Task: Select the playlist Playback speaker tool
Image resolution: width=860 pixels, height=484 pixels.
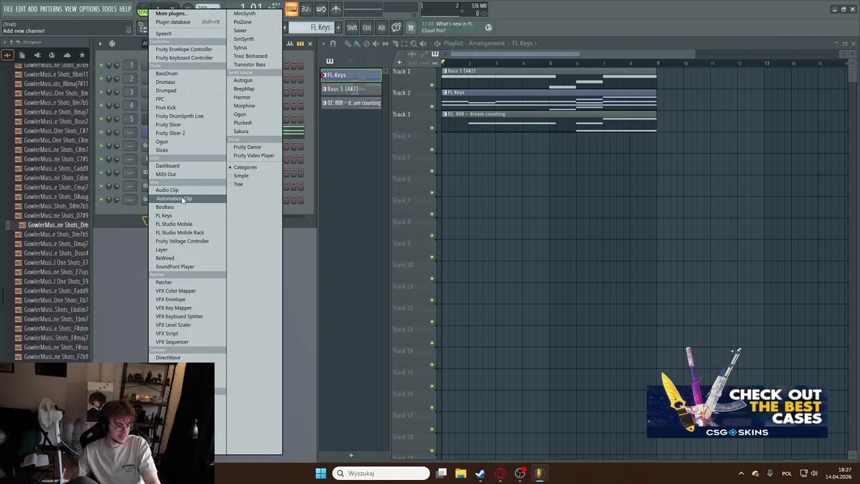Action: pyautogui.click(x=422, y=44)
